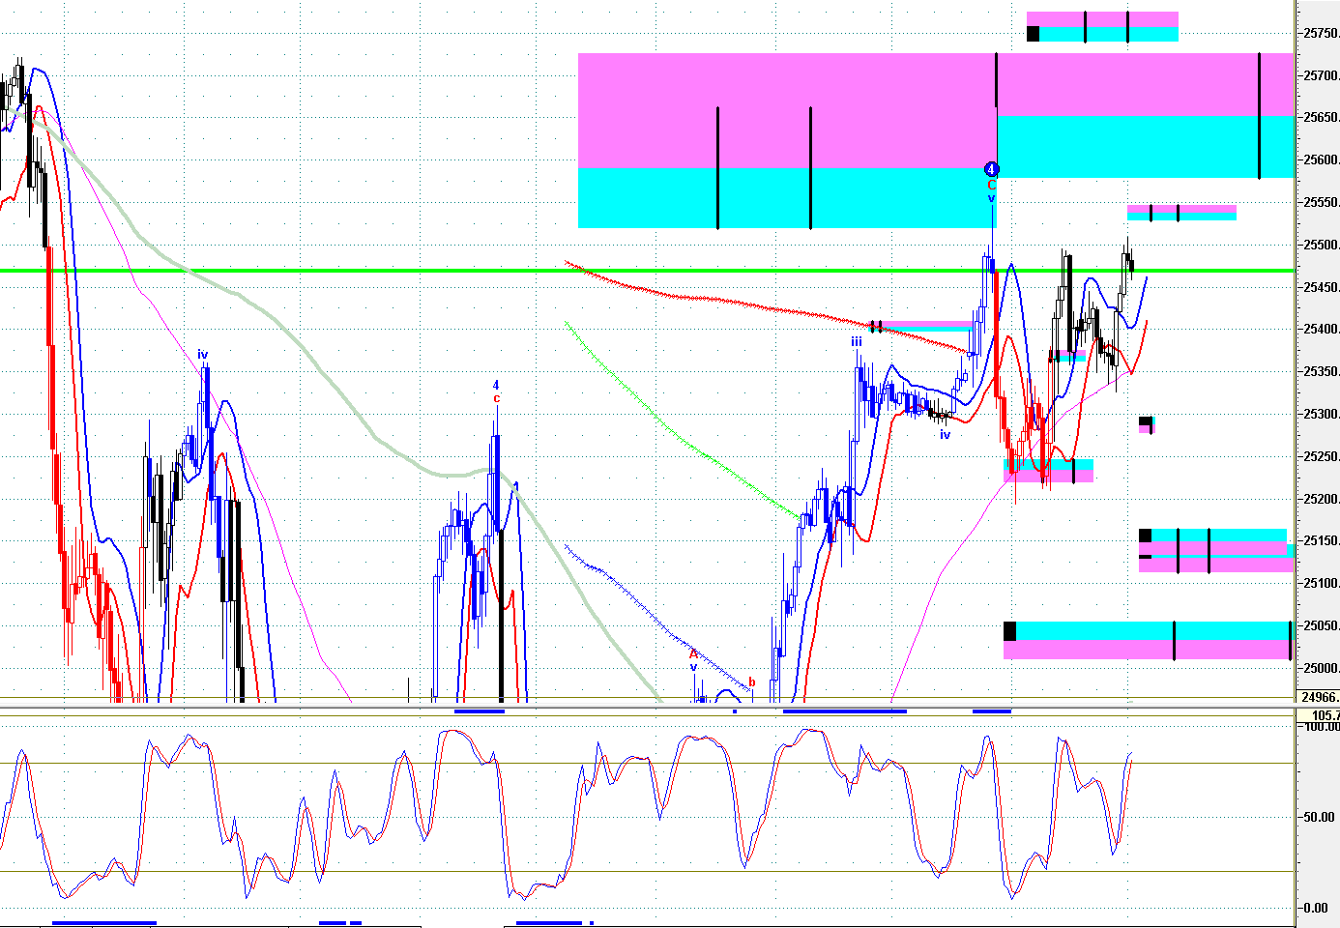Click the 25000 price axis label
This screenshot has width=1340, height=928.
tap(1321, 669)
